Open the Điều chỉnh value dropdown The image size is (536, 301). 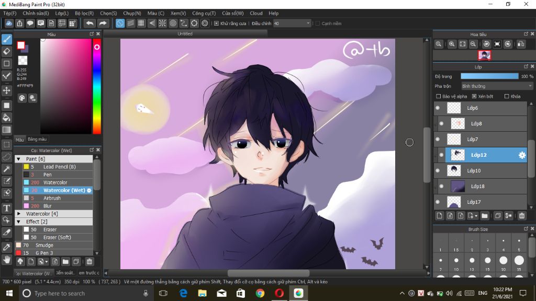tap(292, 23)
